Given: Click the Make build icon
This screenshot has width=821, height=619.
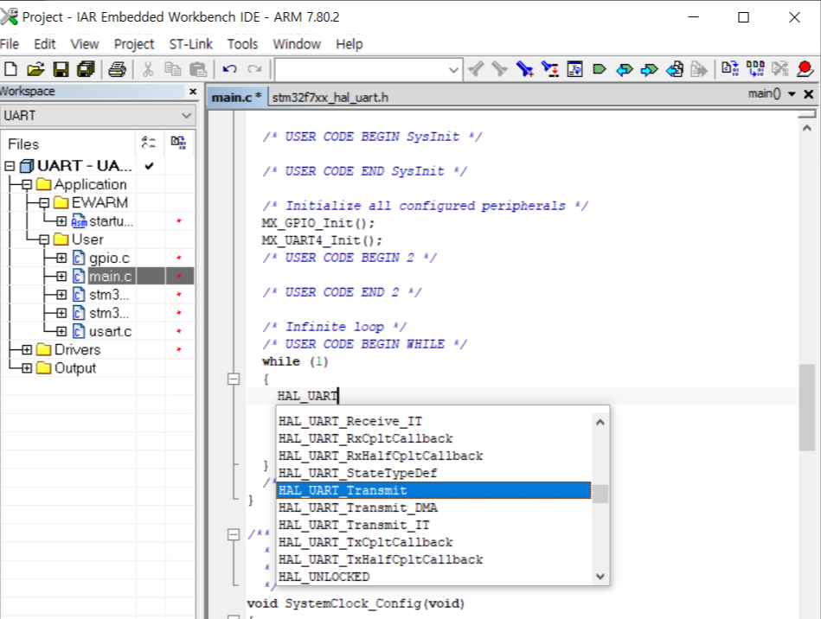Looking at the screenshot, I should pos(755,68).
